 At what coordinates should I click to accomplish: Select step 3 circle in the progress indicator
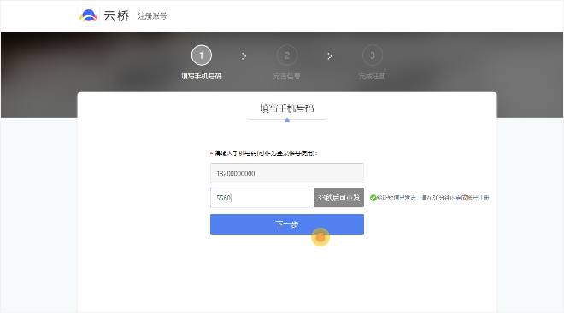[373, 55]
